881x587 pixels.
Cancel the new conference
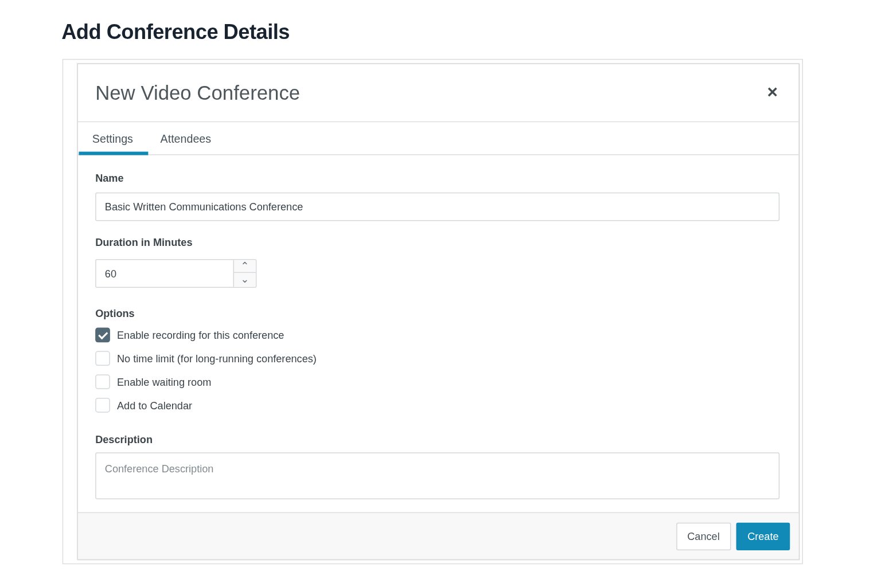point(703,537)
